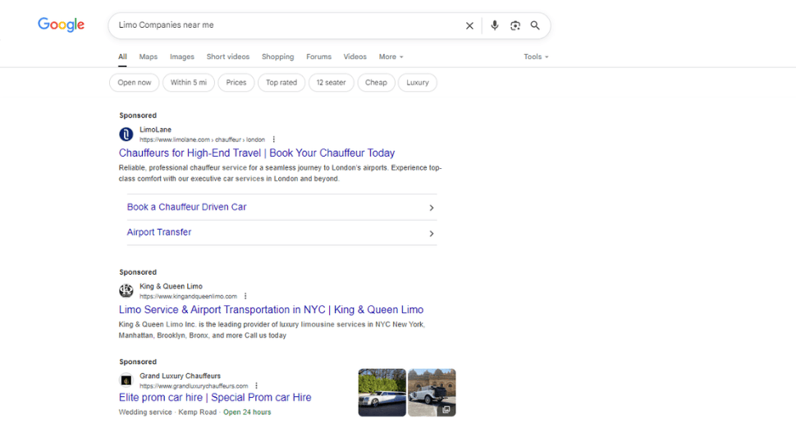
Task: Open Grand Luxury Chauffeurs ad three-dot options
Action: point(256,386)
